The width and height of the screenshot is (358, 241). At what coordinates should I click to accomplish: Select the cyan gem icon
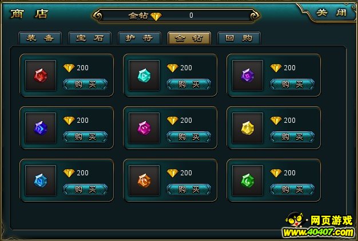[144, 75]
